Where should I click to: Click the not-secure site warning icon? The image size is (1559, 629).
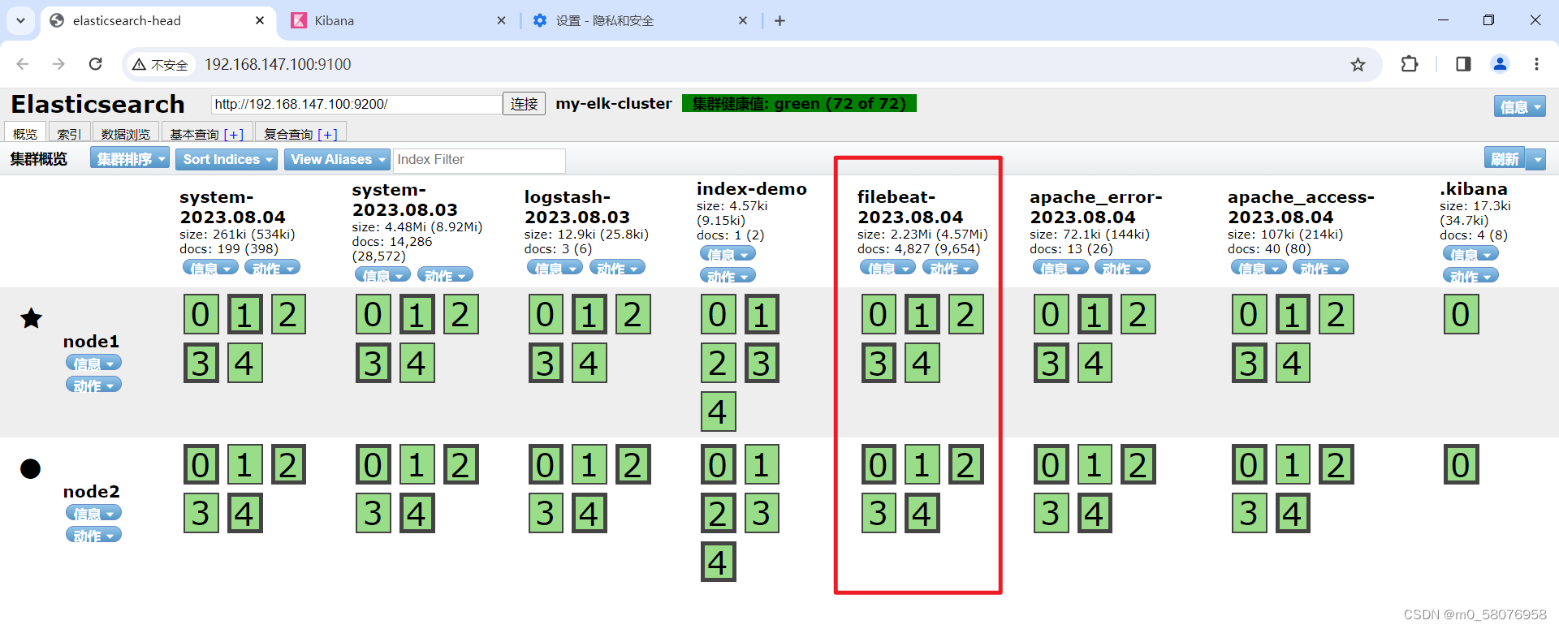click(x=160, y=64)
